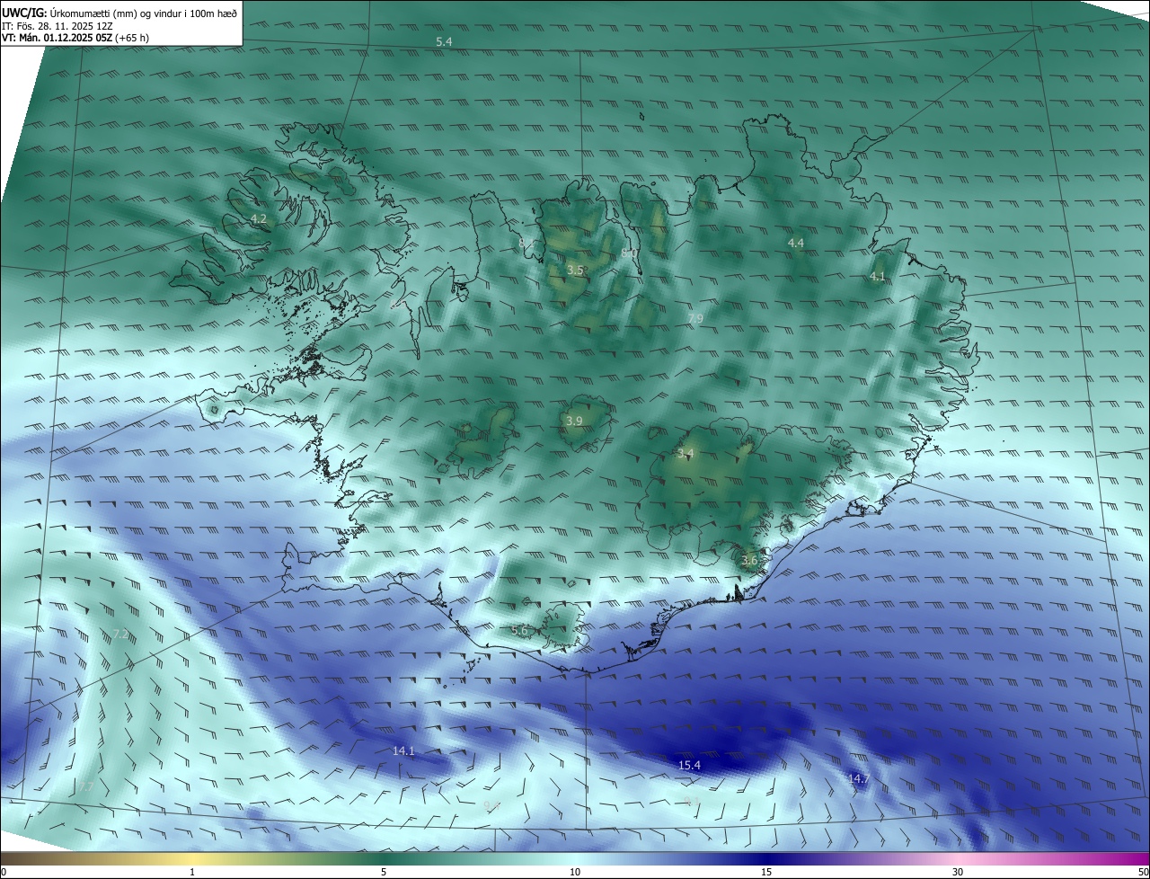Select the 10 tick on the color scale
Image resolution: width=1150 pixels, height=879 pixels.
tap(575, 873)
